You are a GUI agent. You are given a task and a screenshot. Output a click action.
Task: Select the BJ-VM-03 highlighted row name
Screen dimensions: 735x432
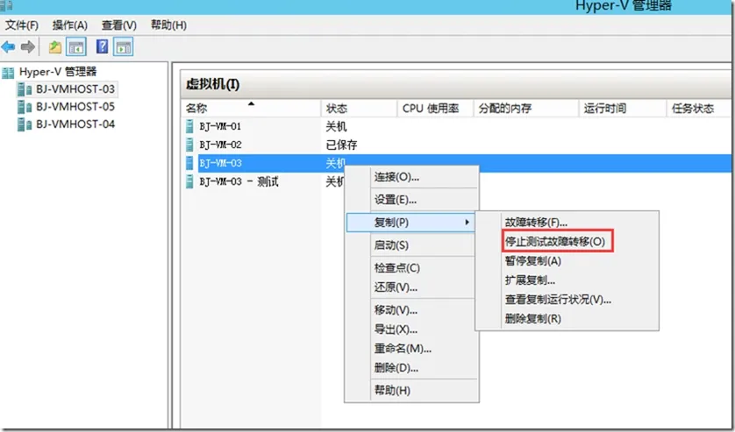(x=220, y=163)
